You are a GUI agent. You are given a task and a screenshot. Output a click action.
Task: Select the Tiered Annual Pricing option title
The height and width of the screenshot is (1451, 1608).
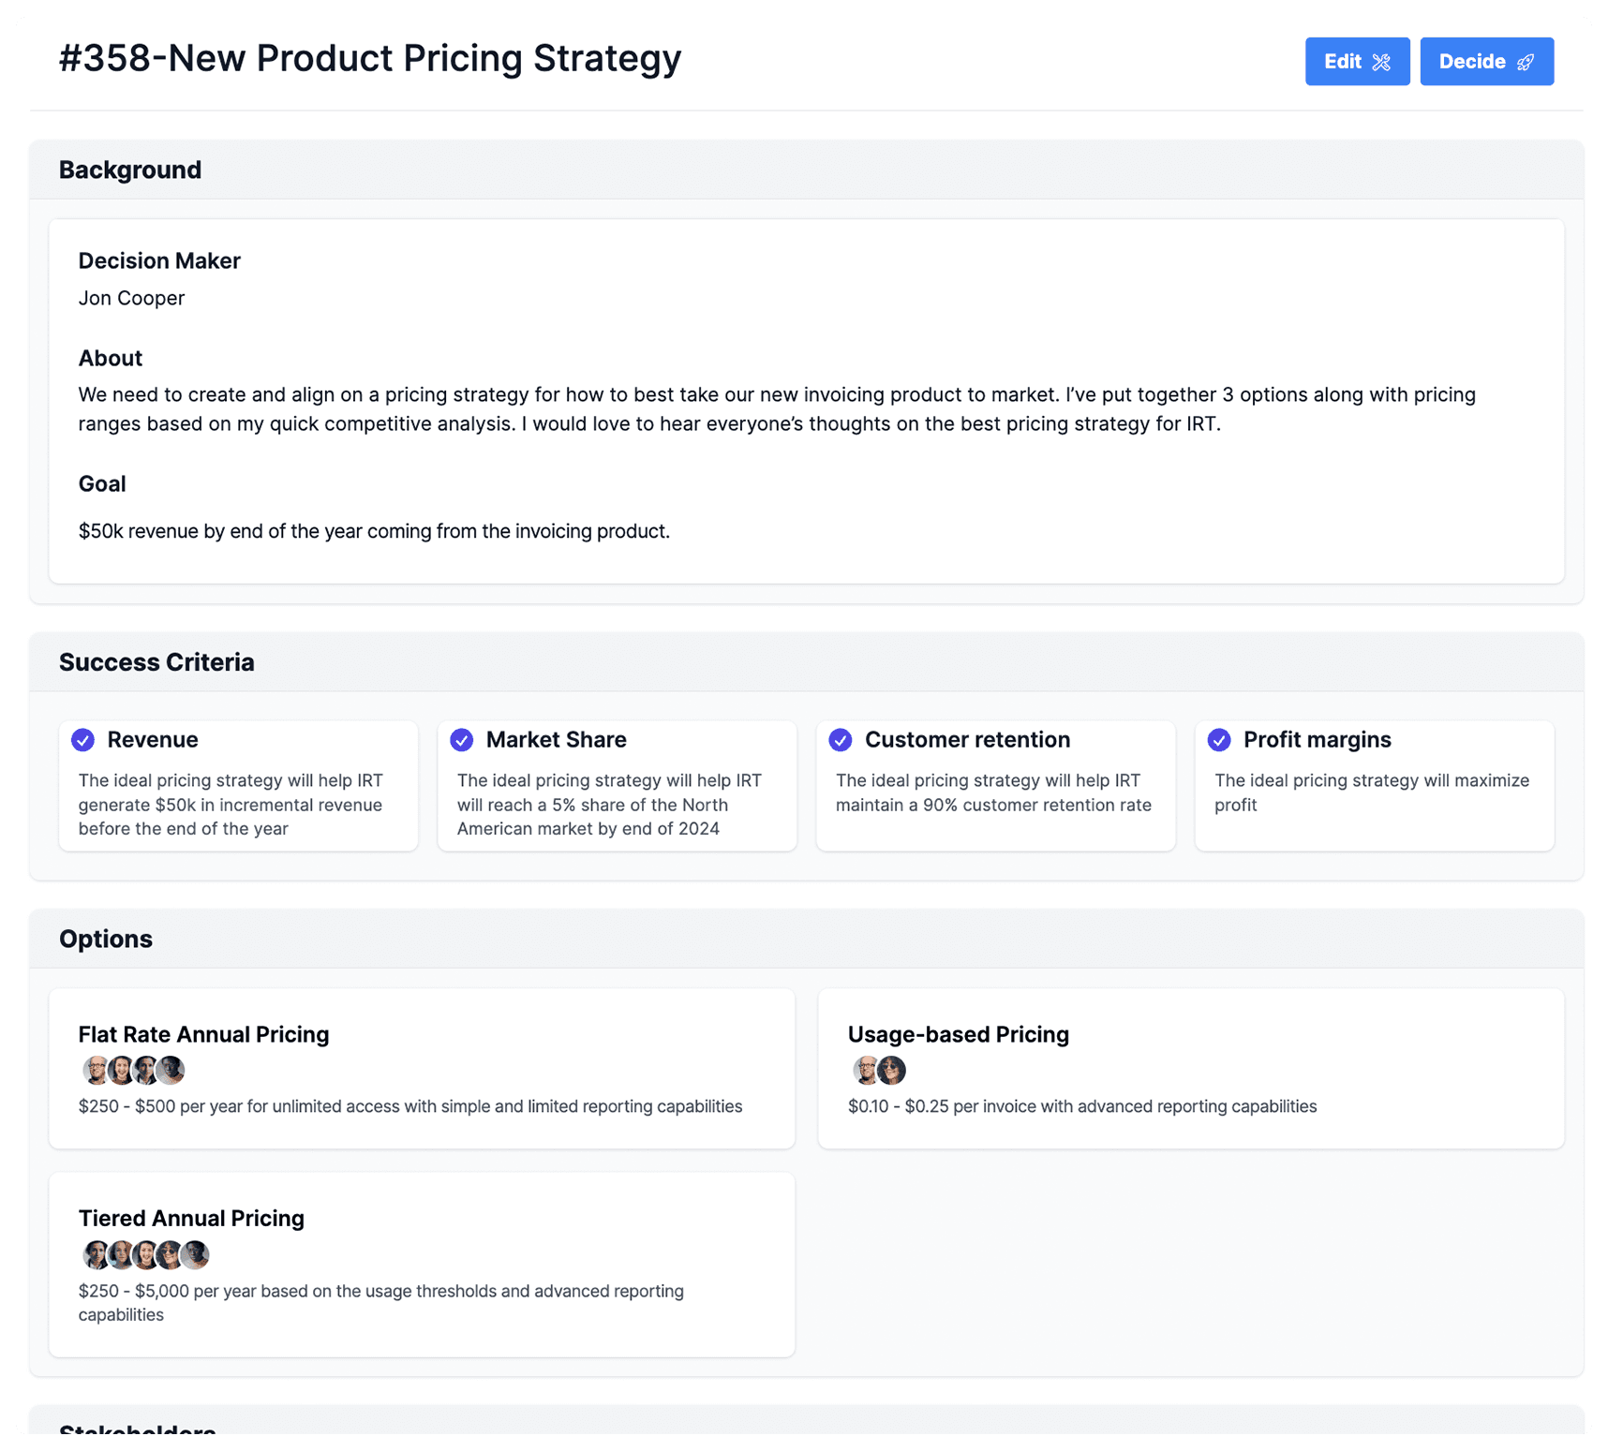click(191, 1218)
